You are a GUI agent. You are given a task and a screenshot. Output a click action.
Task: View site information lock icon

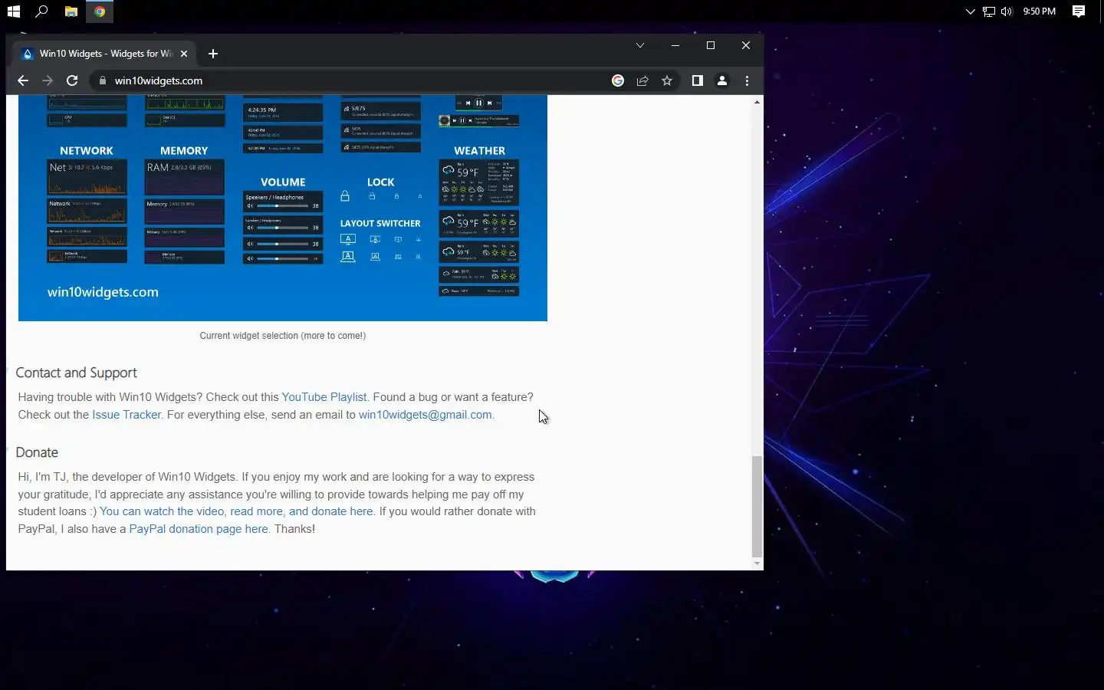[x=103, y=80]
